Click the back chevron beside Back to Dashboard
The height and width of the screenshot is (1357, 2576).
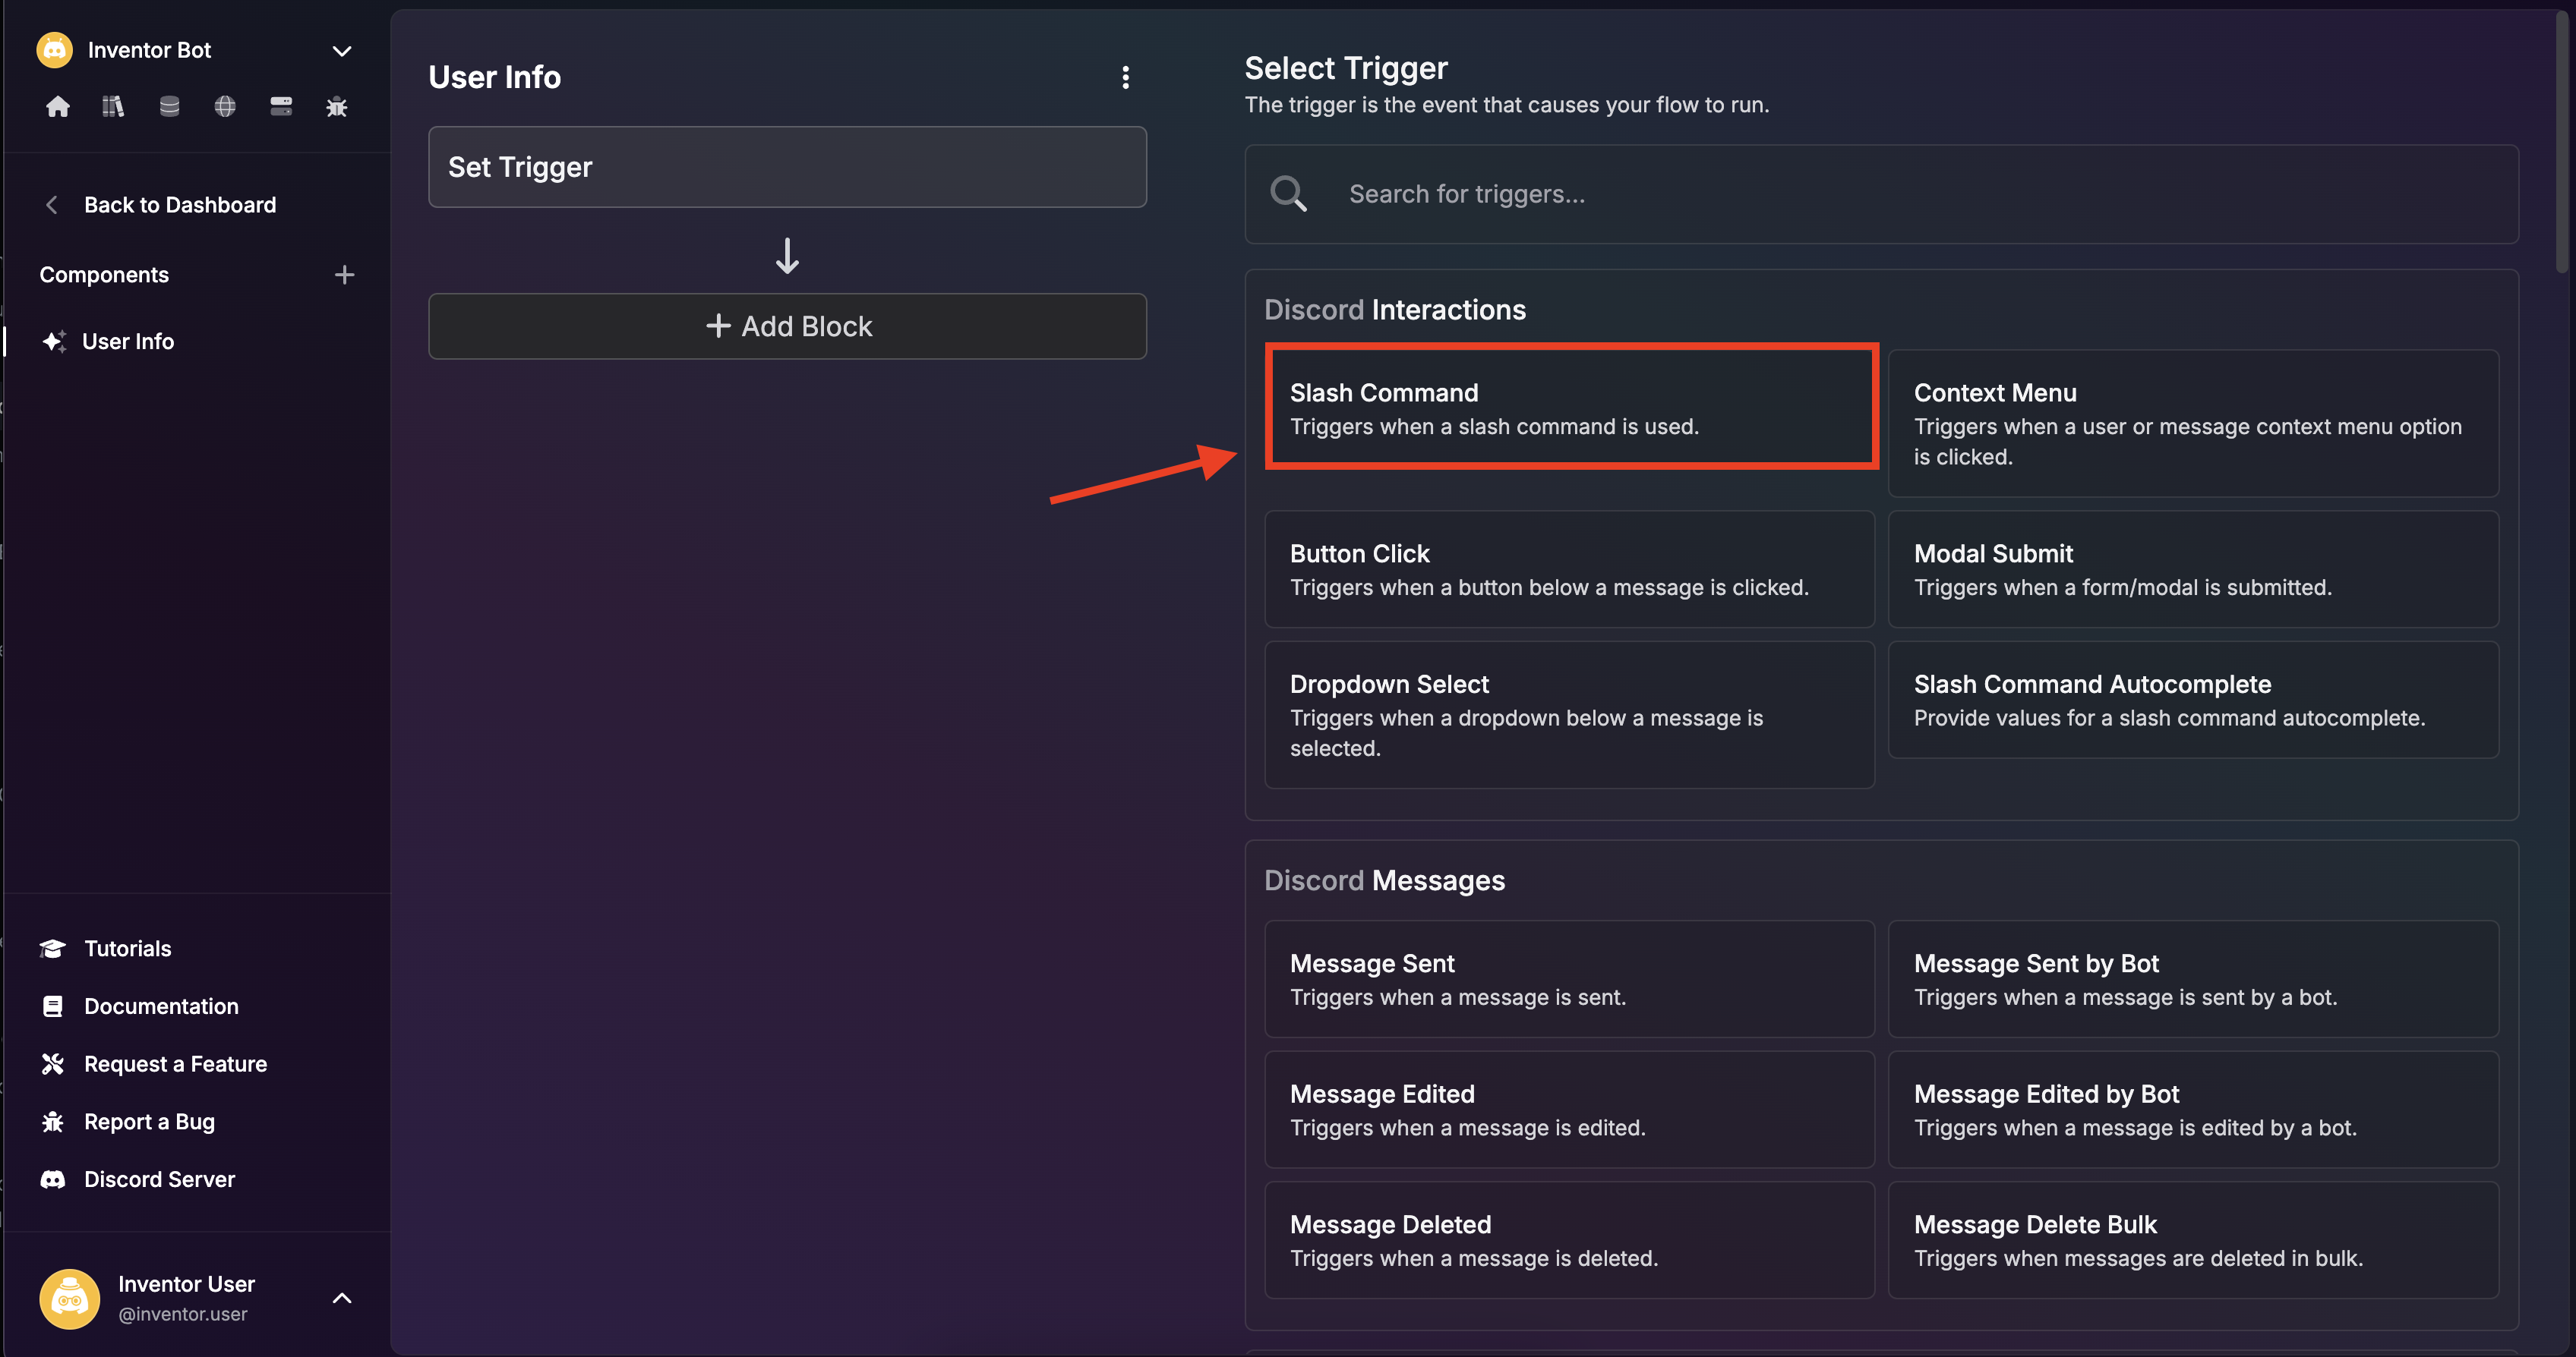52,205
